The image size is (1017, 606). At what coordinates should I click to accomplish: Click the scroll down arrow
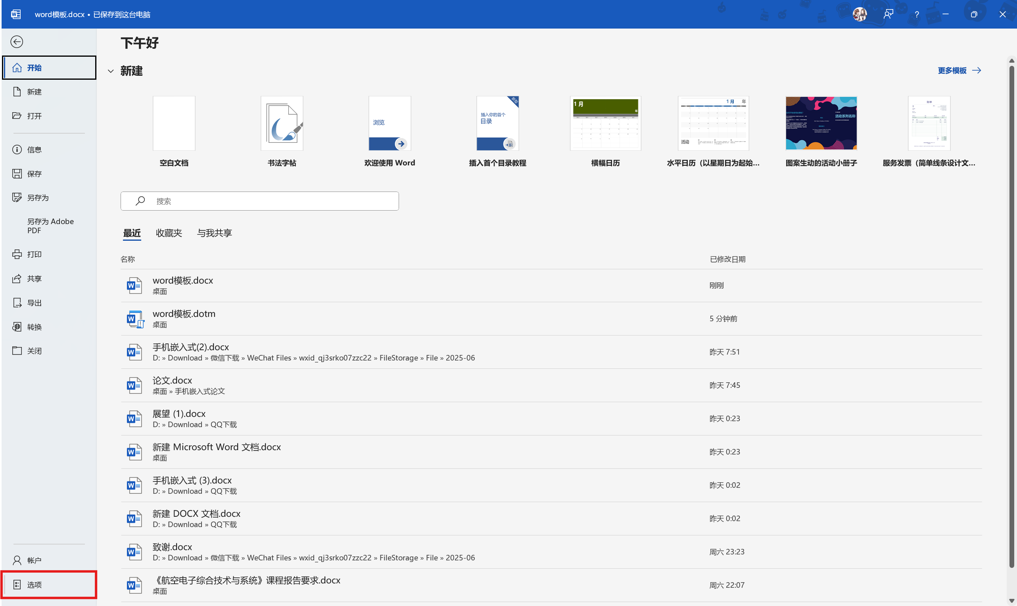click(x=1012, y=601)
